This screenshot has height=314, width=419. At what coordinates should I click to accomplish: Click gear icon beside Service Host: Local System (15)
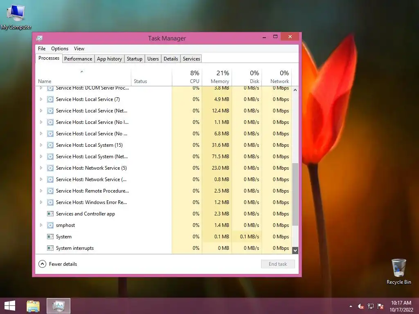pyautogui.click(x=50, y=145)
